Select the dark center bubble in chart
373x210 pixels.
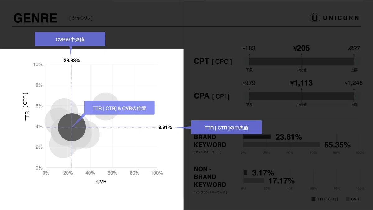coord(72,127)
